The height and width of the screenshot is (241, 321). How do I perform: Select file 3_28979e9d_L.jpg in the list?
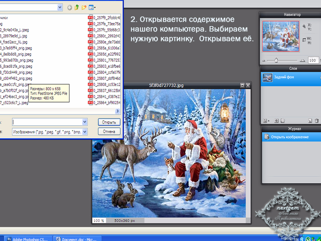13,36
